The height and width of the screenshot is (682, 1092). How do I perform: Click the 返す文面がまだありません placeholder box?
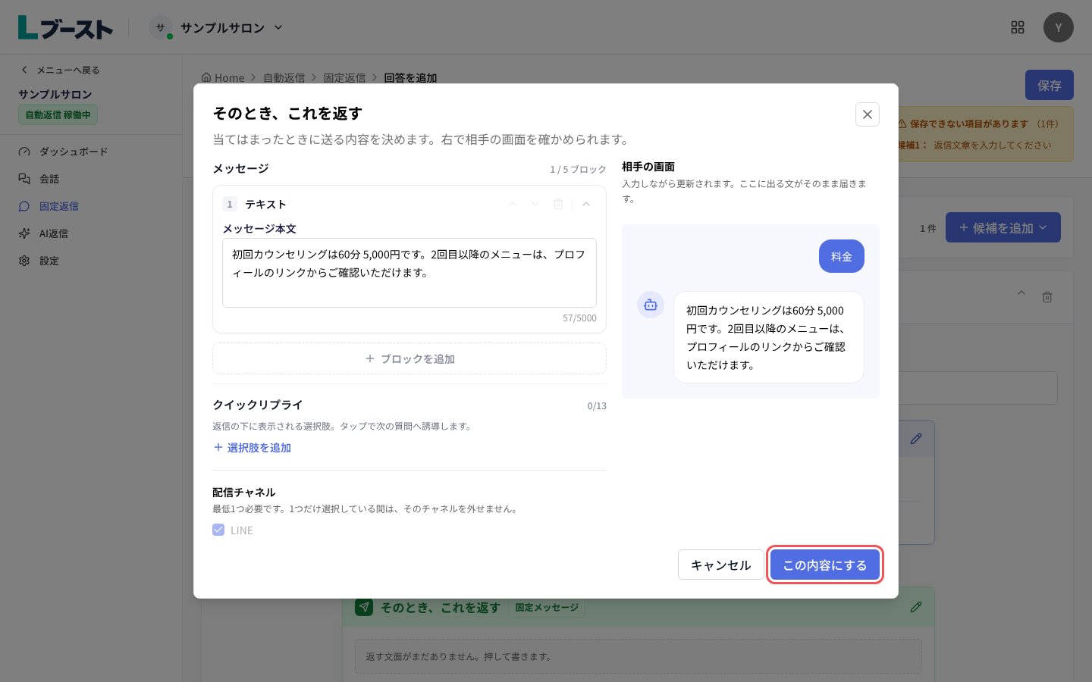coord(639,656)
